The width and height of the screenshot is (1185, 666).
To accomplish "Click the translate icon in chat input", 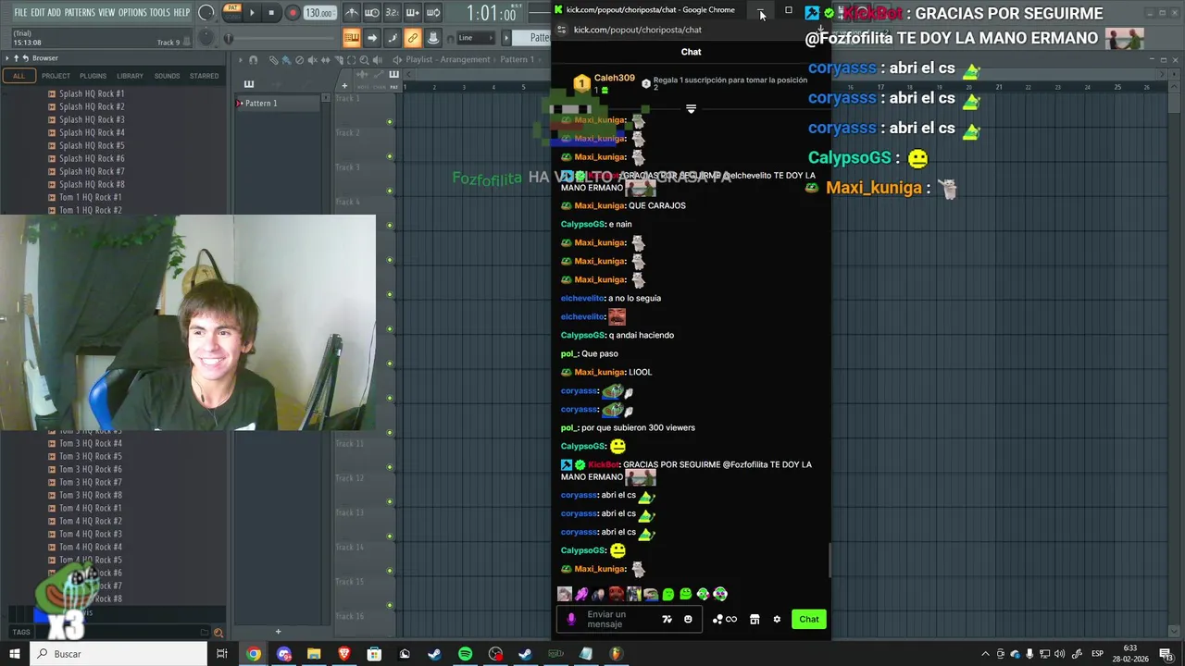I will (x=667, y=619).
